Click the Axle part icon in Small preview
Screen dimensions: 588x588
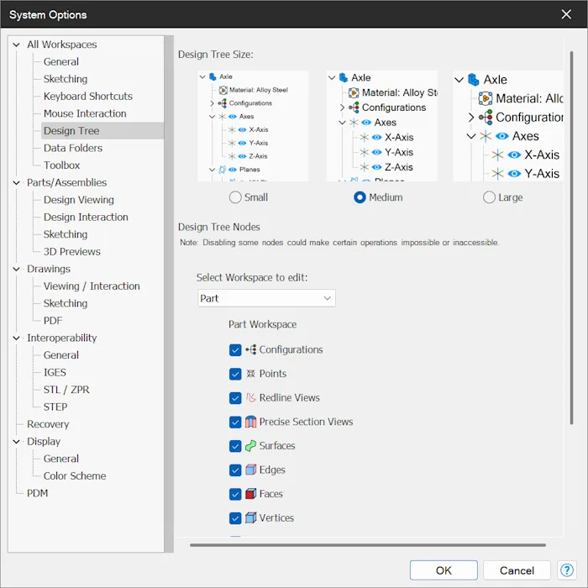click(x=213, y=76)
